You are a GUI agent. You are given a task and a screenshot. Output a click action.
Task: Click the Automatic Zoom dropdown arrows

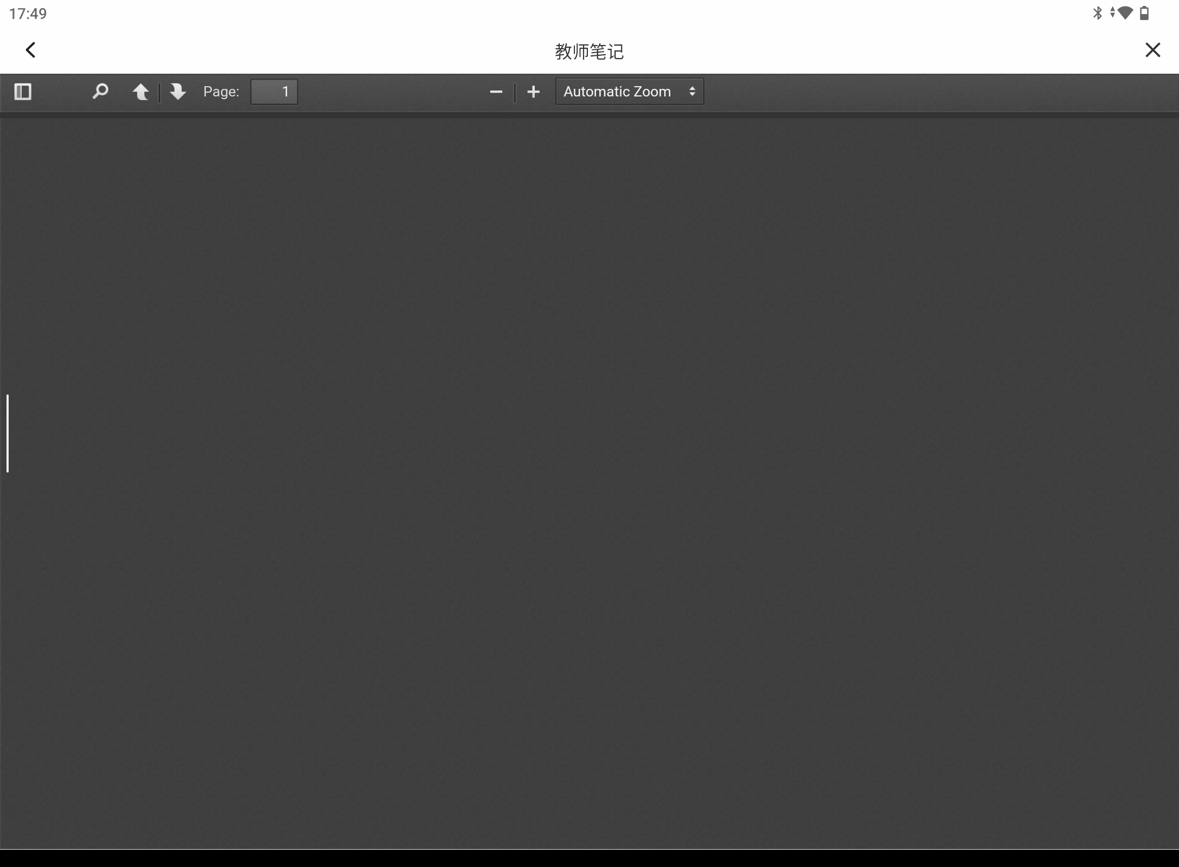coord(692,92)
